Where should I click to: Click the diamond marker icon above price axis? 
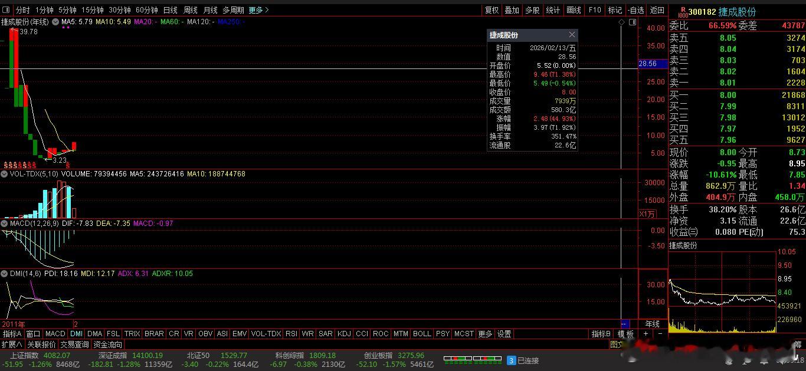621,22
